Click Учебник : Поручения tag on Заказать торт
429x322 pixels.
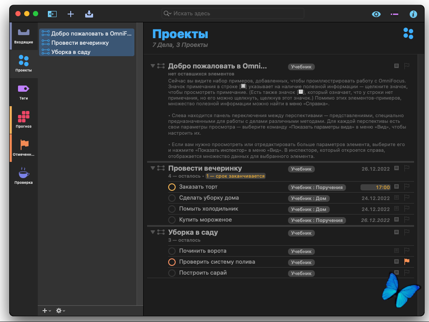(317, 187)
